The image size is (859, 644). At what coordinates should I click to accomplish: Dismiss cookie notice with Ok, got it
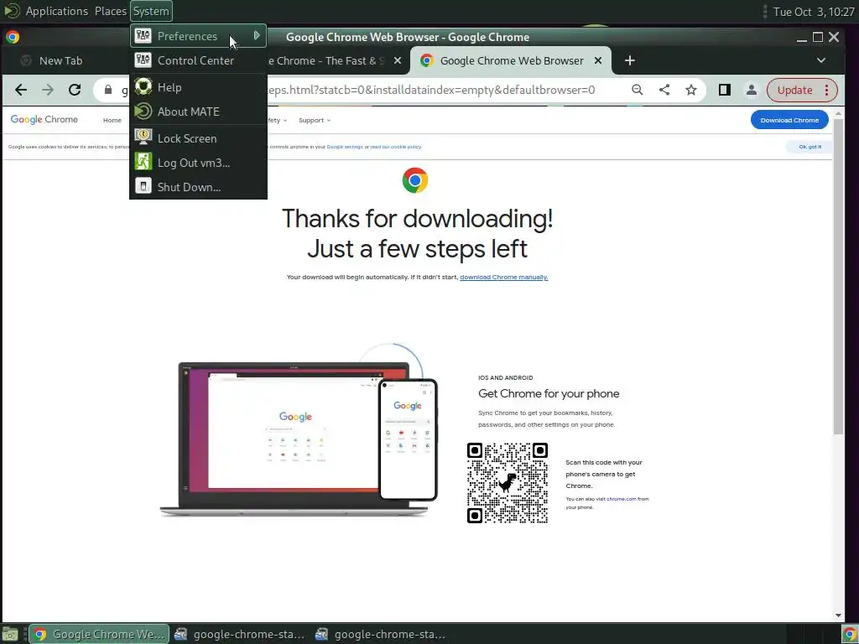810,147
